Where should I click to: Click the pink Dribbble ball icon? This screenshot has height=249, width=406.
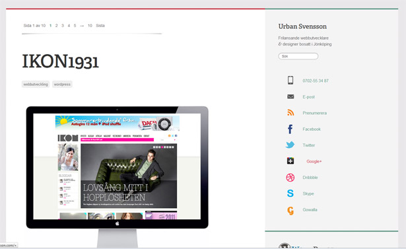click(x=290, y=178)
